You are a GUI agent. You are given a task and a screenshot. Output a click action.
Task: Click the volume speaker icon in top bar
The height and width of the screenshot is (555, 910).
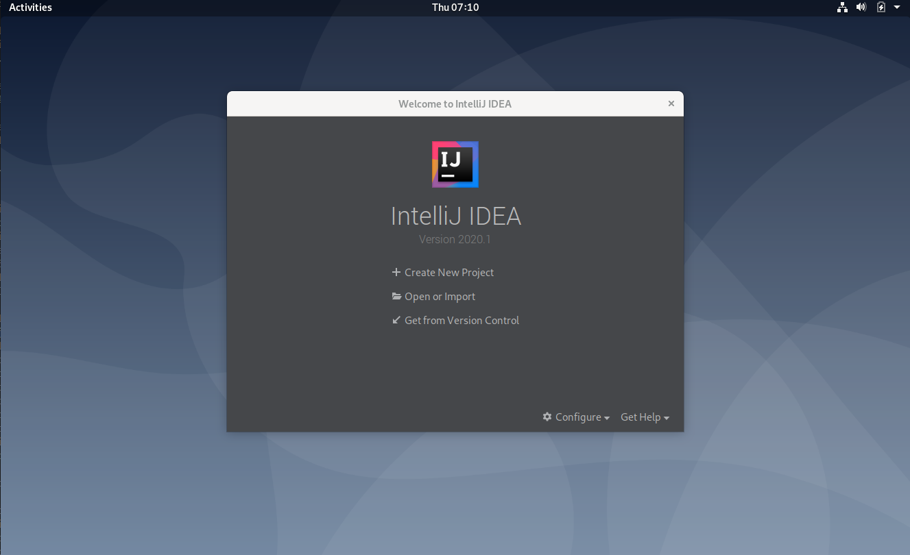click(861, 8)
